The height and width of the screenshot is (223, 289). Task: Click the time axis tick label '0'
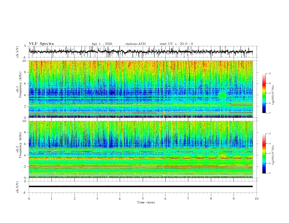pyautogui.click(x=29, y=199)
